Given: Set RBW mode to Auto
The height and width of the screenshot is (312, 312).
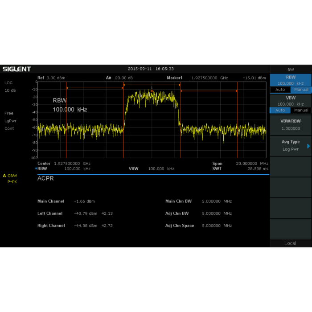Looking at the screenshot, I should (280, 90).
